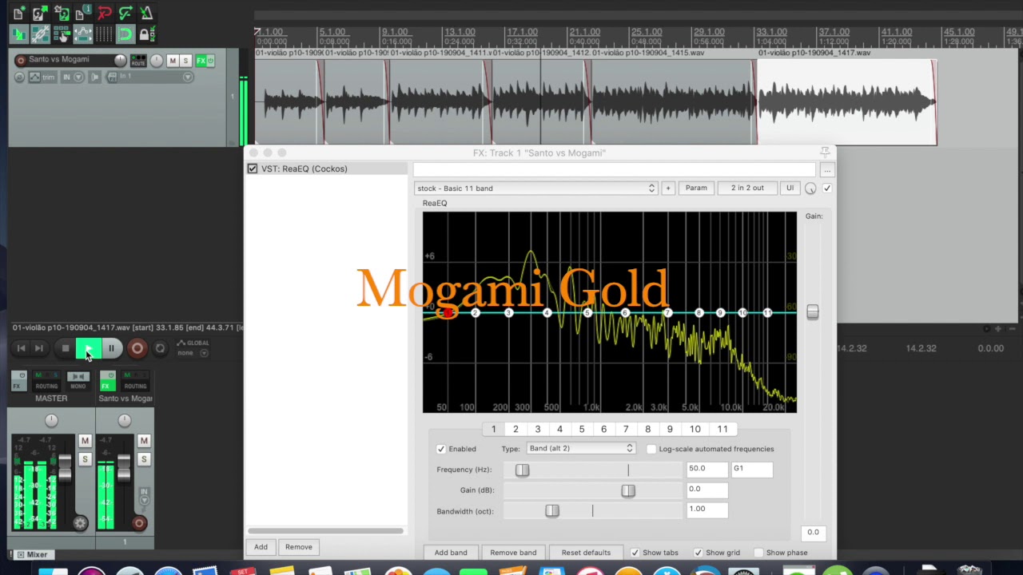Click the transport Record button
The image size is (1023, 575).
click(x=137, y=348)
